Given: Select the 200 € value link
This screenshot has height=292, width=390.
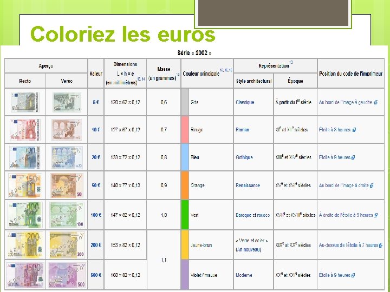Looking at the screenshot, I should pyautogui.click(x=96, y=245).
